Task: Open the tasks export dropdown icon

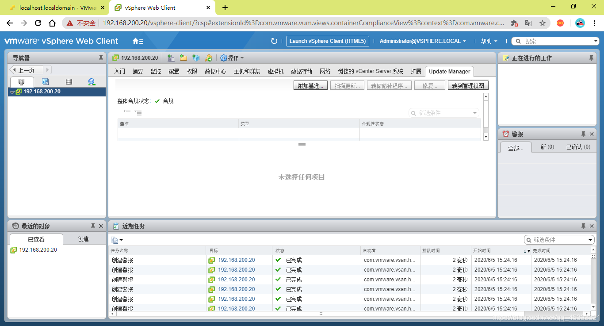Action: click(x=117, y=240)
